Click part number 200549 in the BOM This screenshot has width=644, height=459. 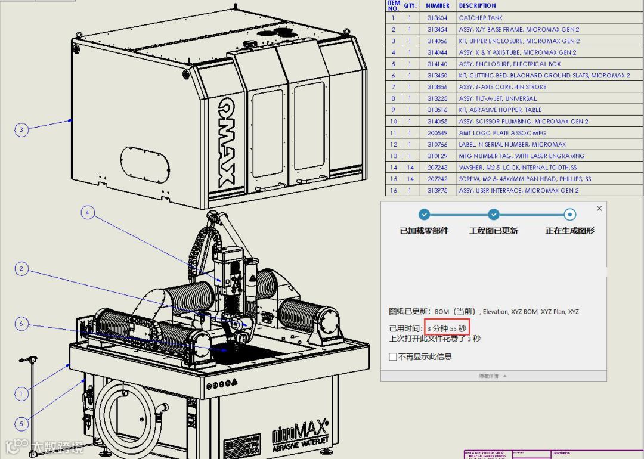(438, 133)
